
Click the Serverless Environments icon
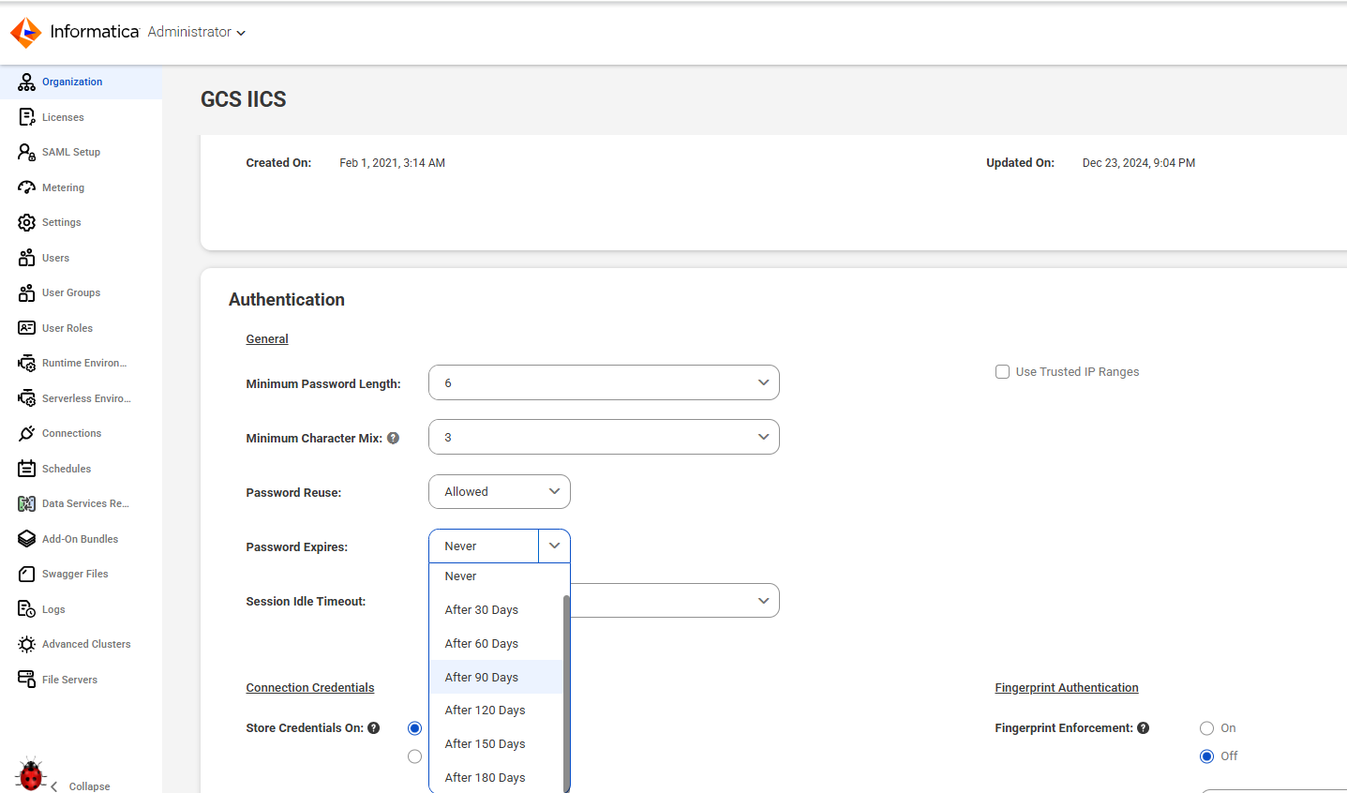click(26, 398)
